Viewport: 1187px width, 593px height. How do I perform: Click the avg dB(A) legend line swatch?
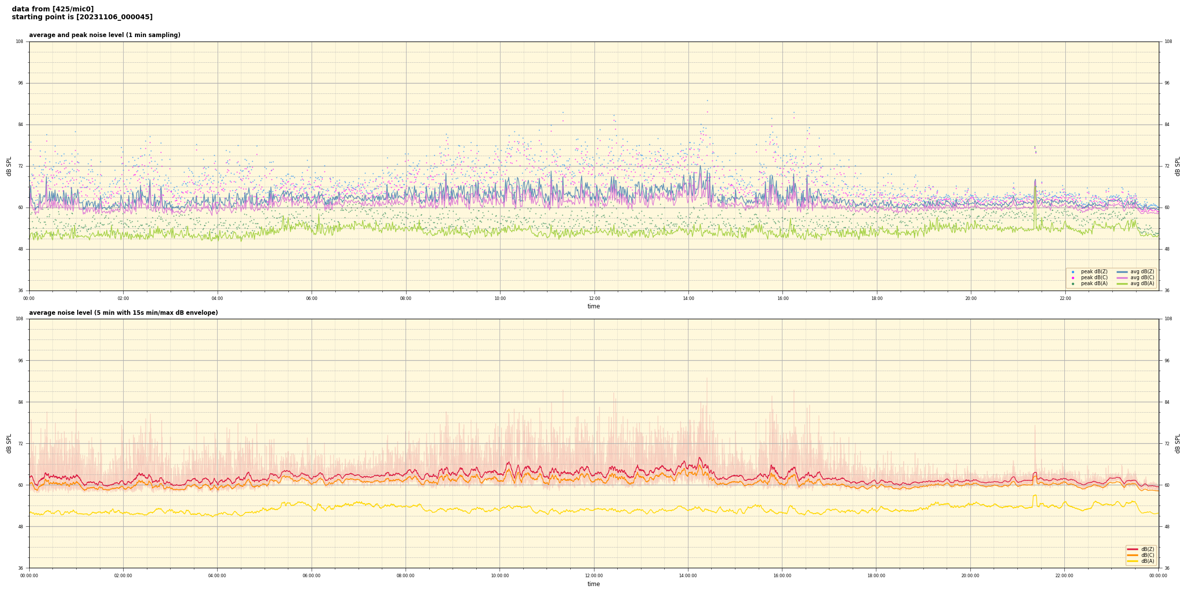click(1122, 284)
